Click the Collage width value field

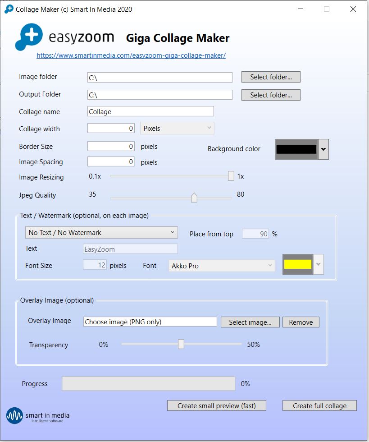click(111, 128)
